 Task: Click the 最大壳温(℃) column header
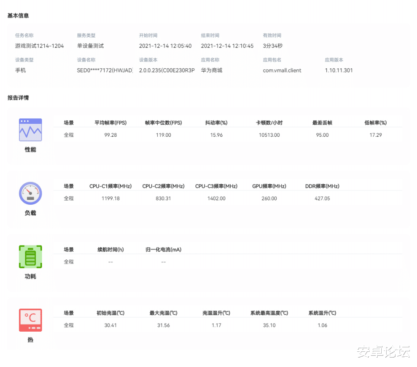tap(163, 313)
